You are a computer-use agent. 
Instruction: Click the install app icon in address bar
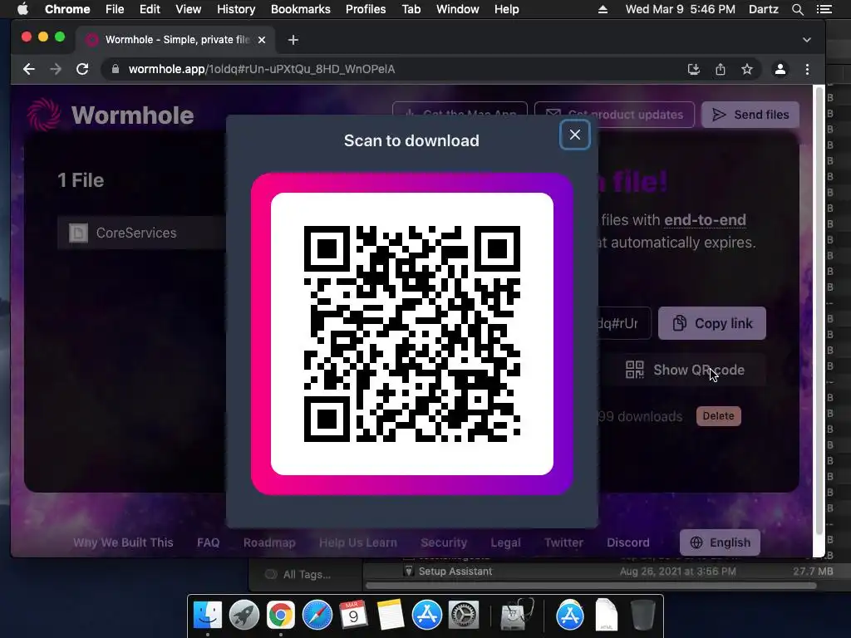coord(694,69)
